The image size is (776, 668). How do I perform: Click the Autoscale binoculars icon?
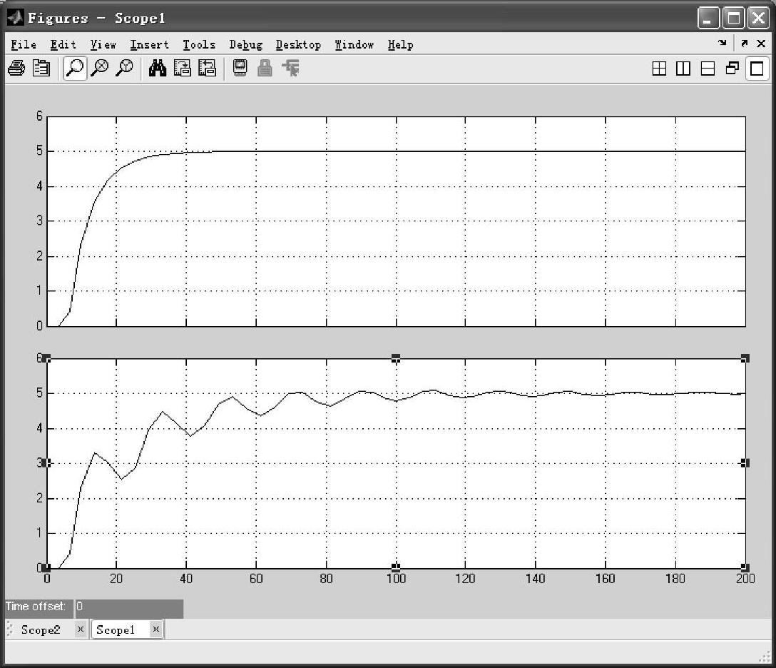(157, 69)
